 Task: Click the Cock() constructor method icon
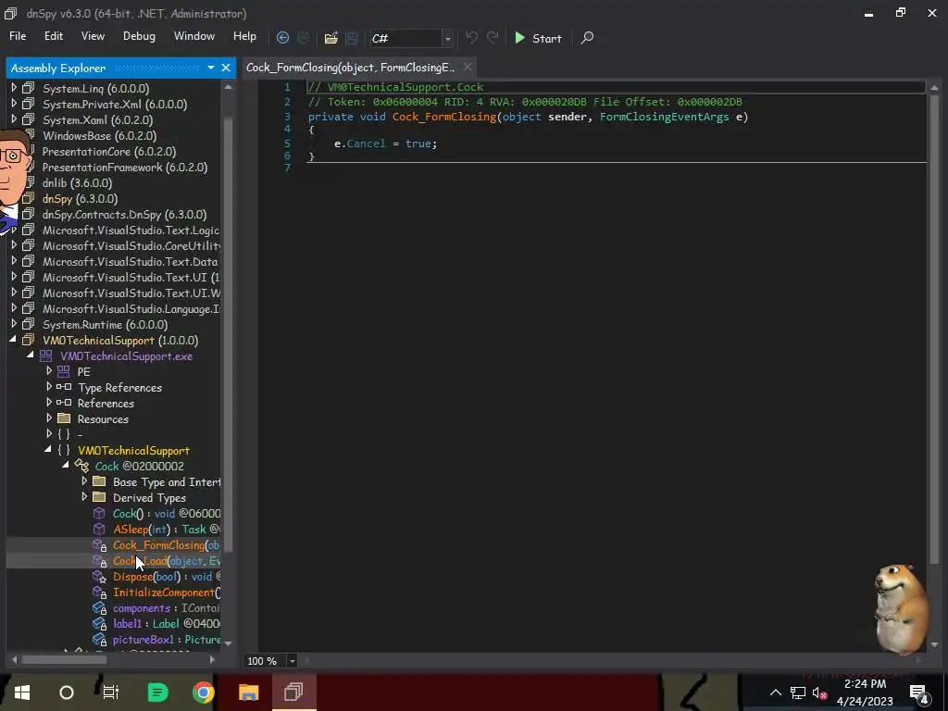point(99,513)
